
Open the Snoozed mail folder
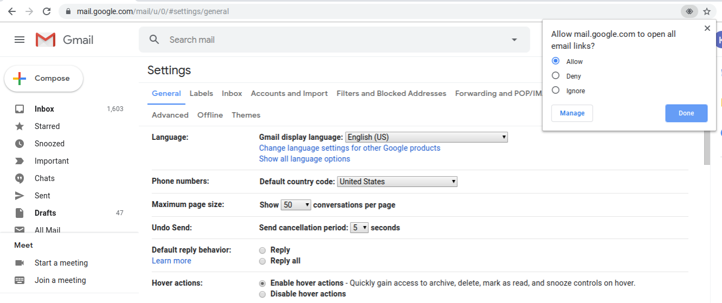(49, 144)
